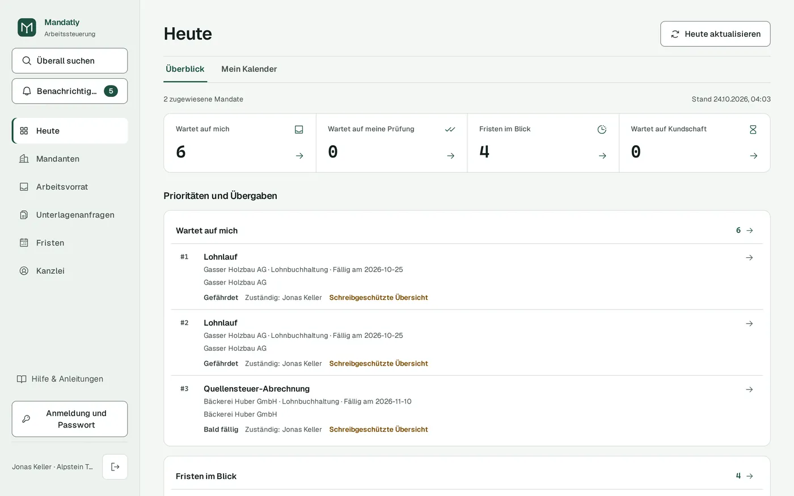Image resolution: width=794 pixels, height=496 pixels.
Task: Click Bäckerei Huber GmbH client name
Action: click(240, 414)
